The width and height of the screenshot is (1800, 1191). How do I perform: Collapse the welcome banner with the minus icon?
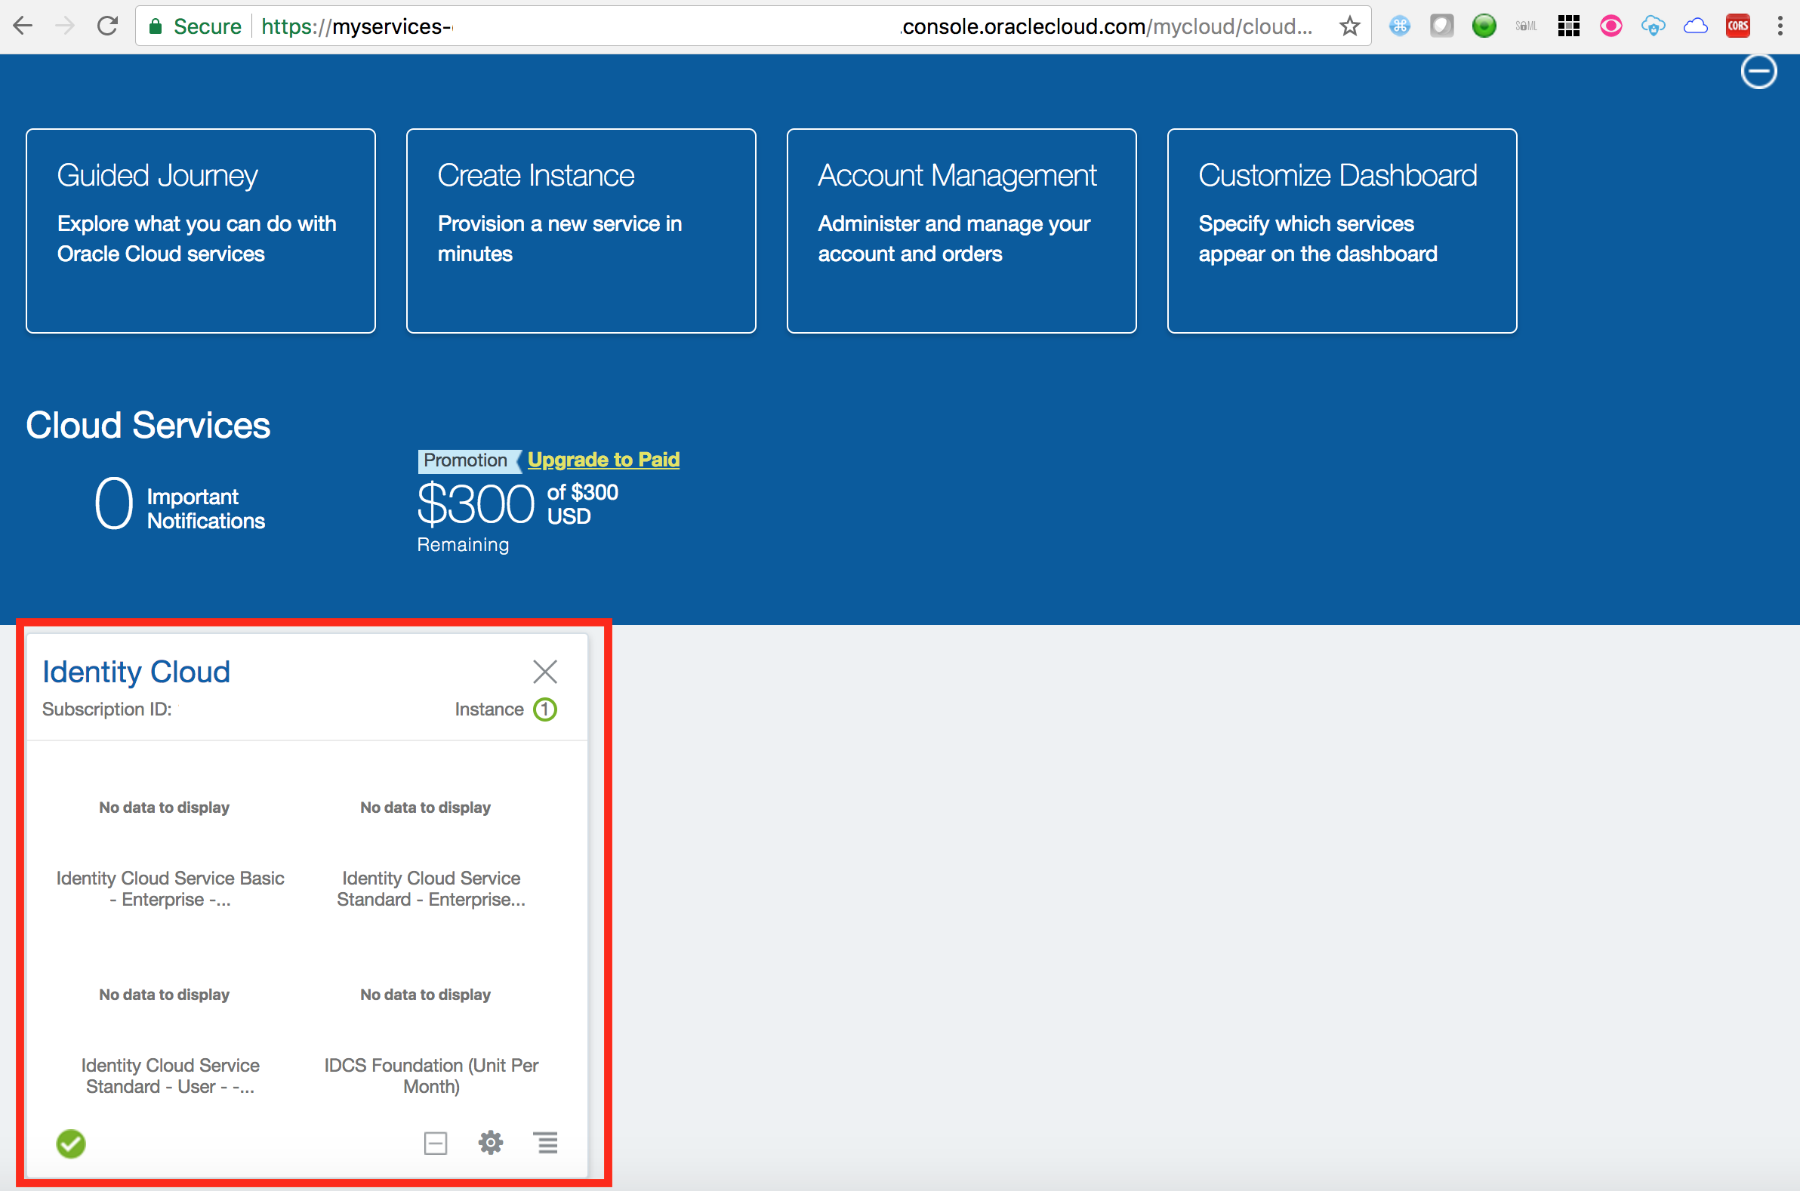click(1758, 72)
